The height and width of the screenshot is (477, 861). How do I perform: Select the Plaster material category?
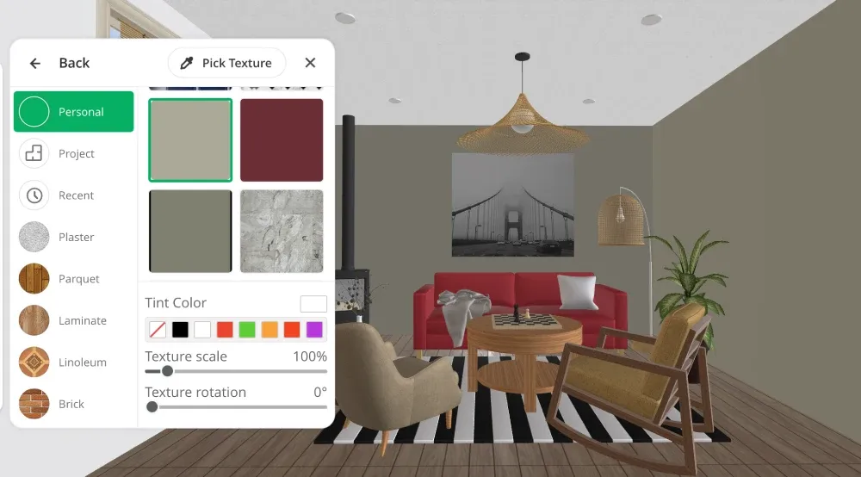click(73, 237)
